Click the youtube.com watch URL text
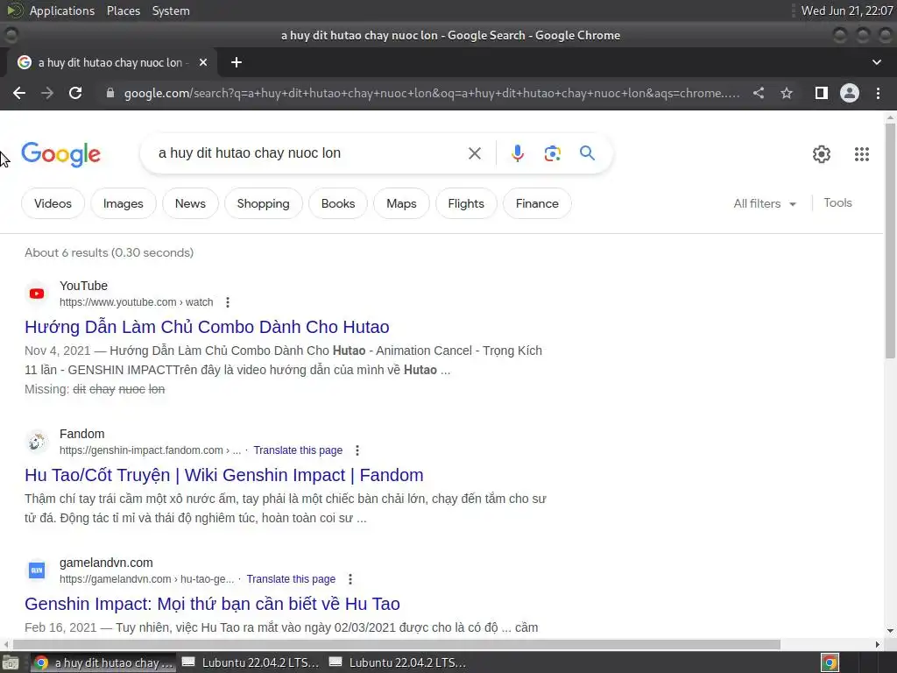Screen dimensions: 897x673 click(136, 302)
